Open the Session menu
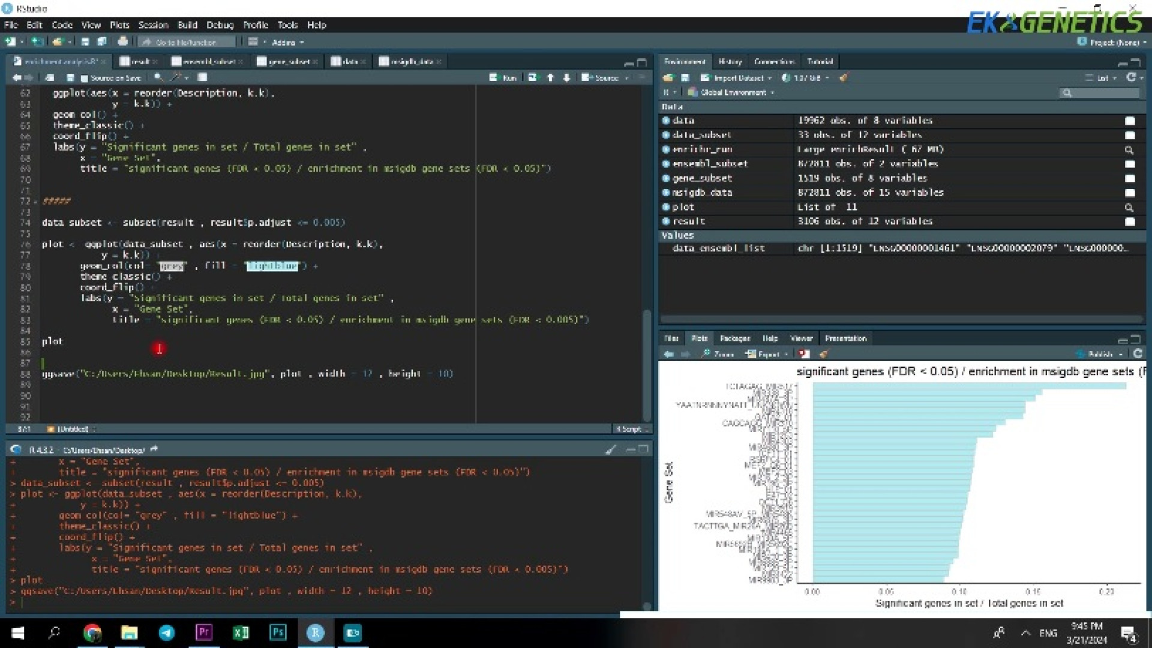 tap(153, 25)
